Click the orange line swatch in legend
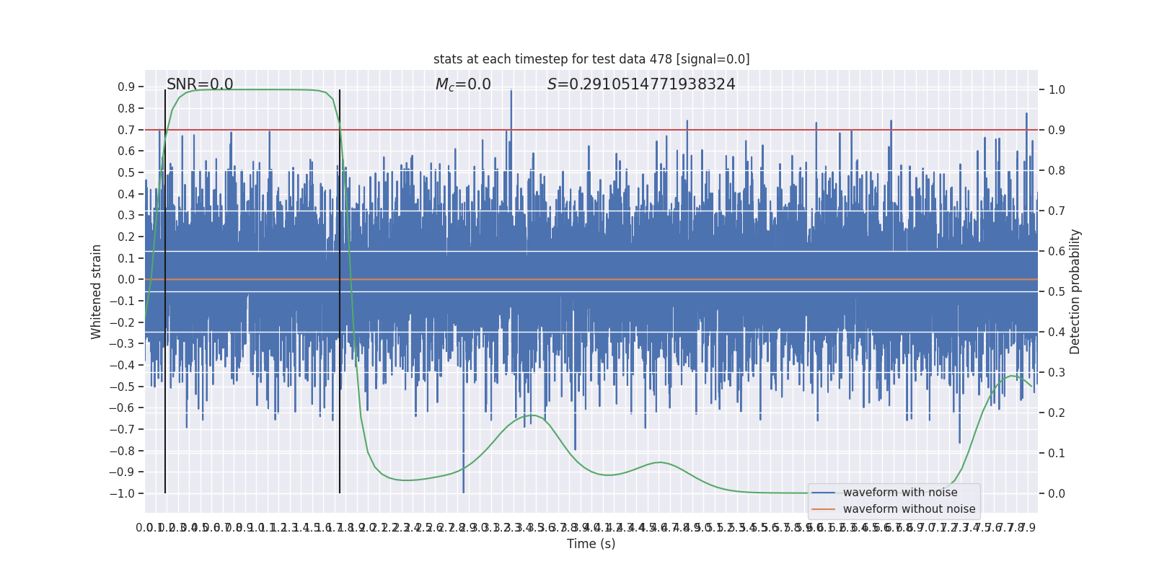Screen dimensions: 1154x577 [x=823, y=509]
